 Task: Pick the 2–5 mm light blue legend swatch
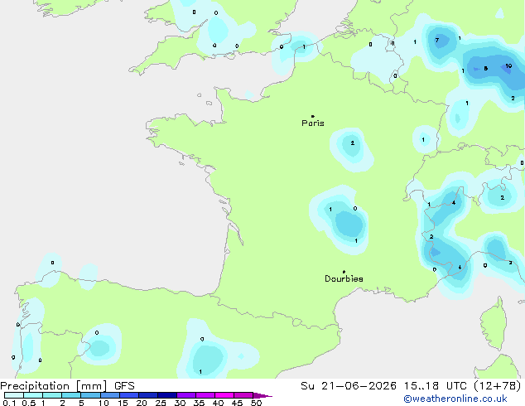[71, 395]
